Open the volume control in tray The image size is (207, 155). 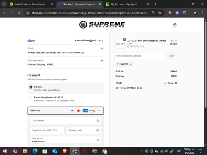pyautogui.click(x=166, y=151)
